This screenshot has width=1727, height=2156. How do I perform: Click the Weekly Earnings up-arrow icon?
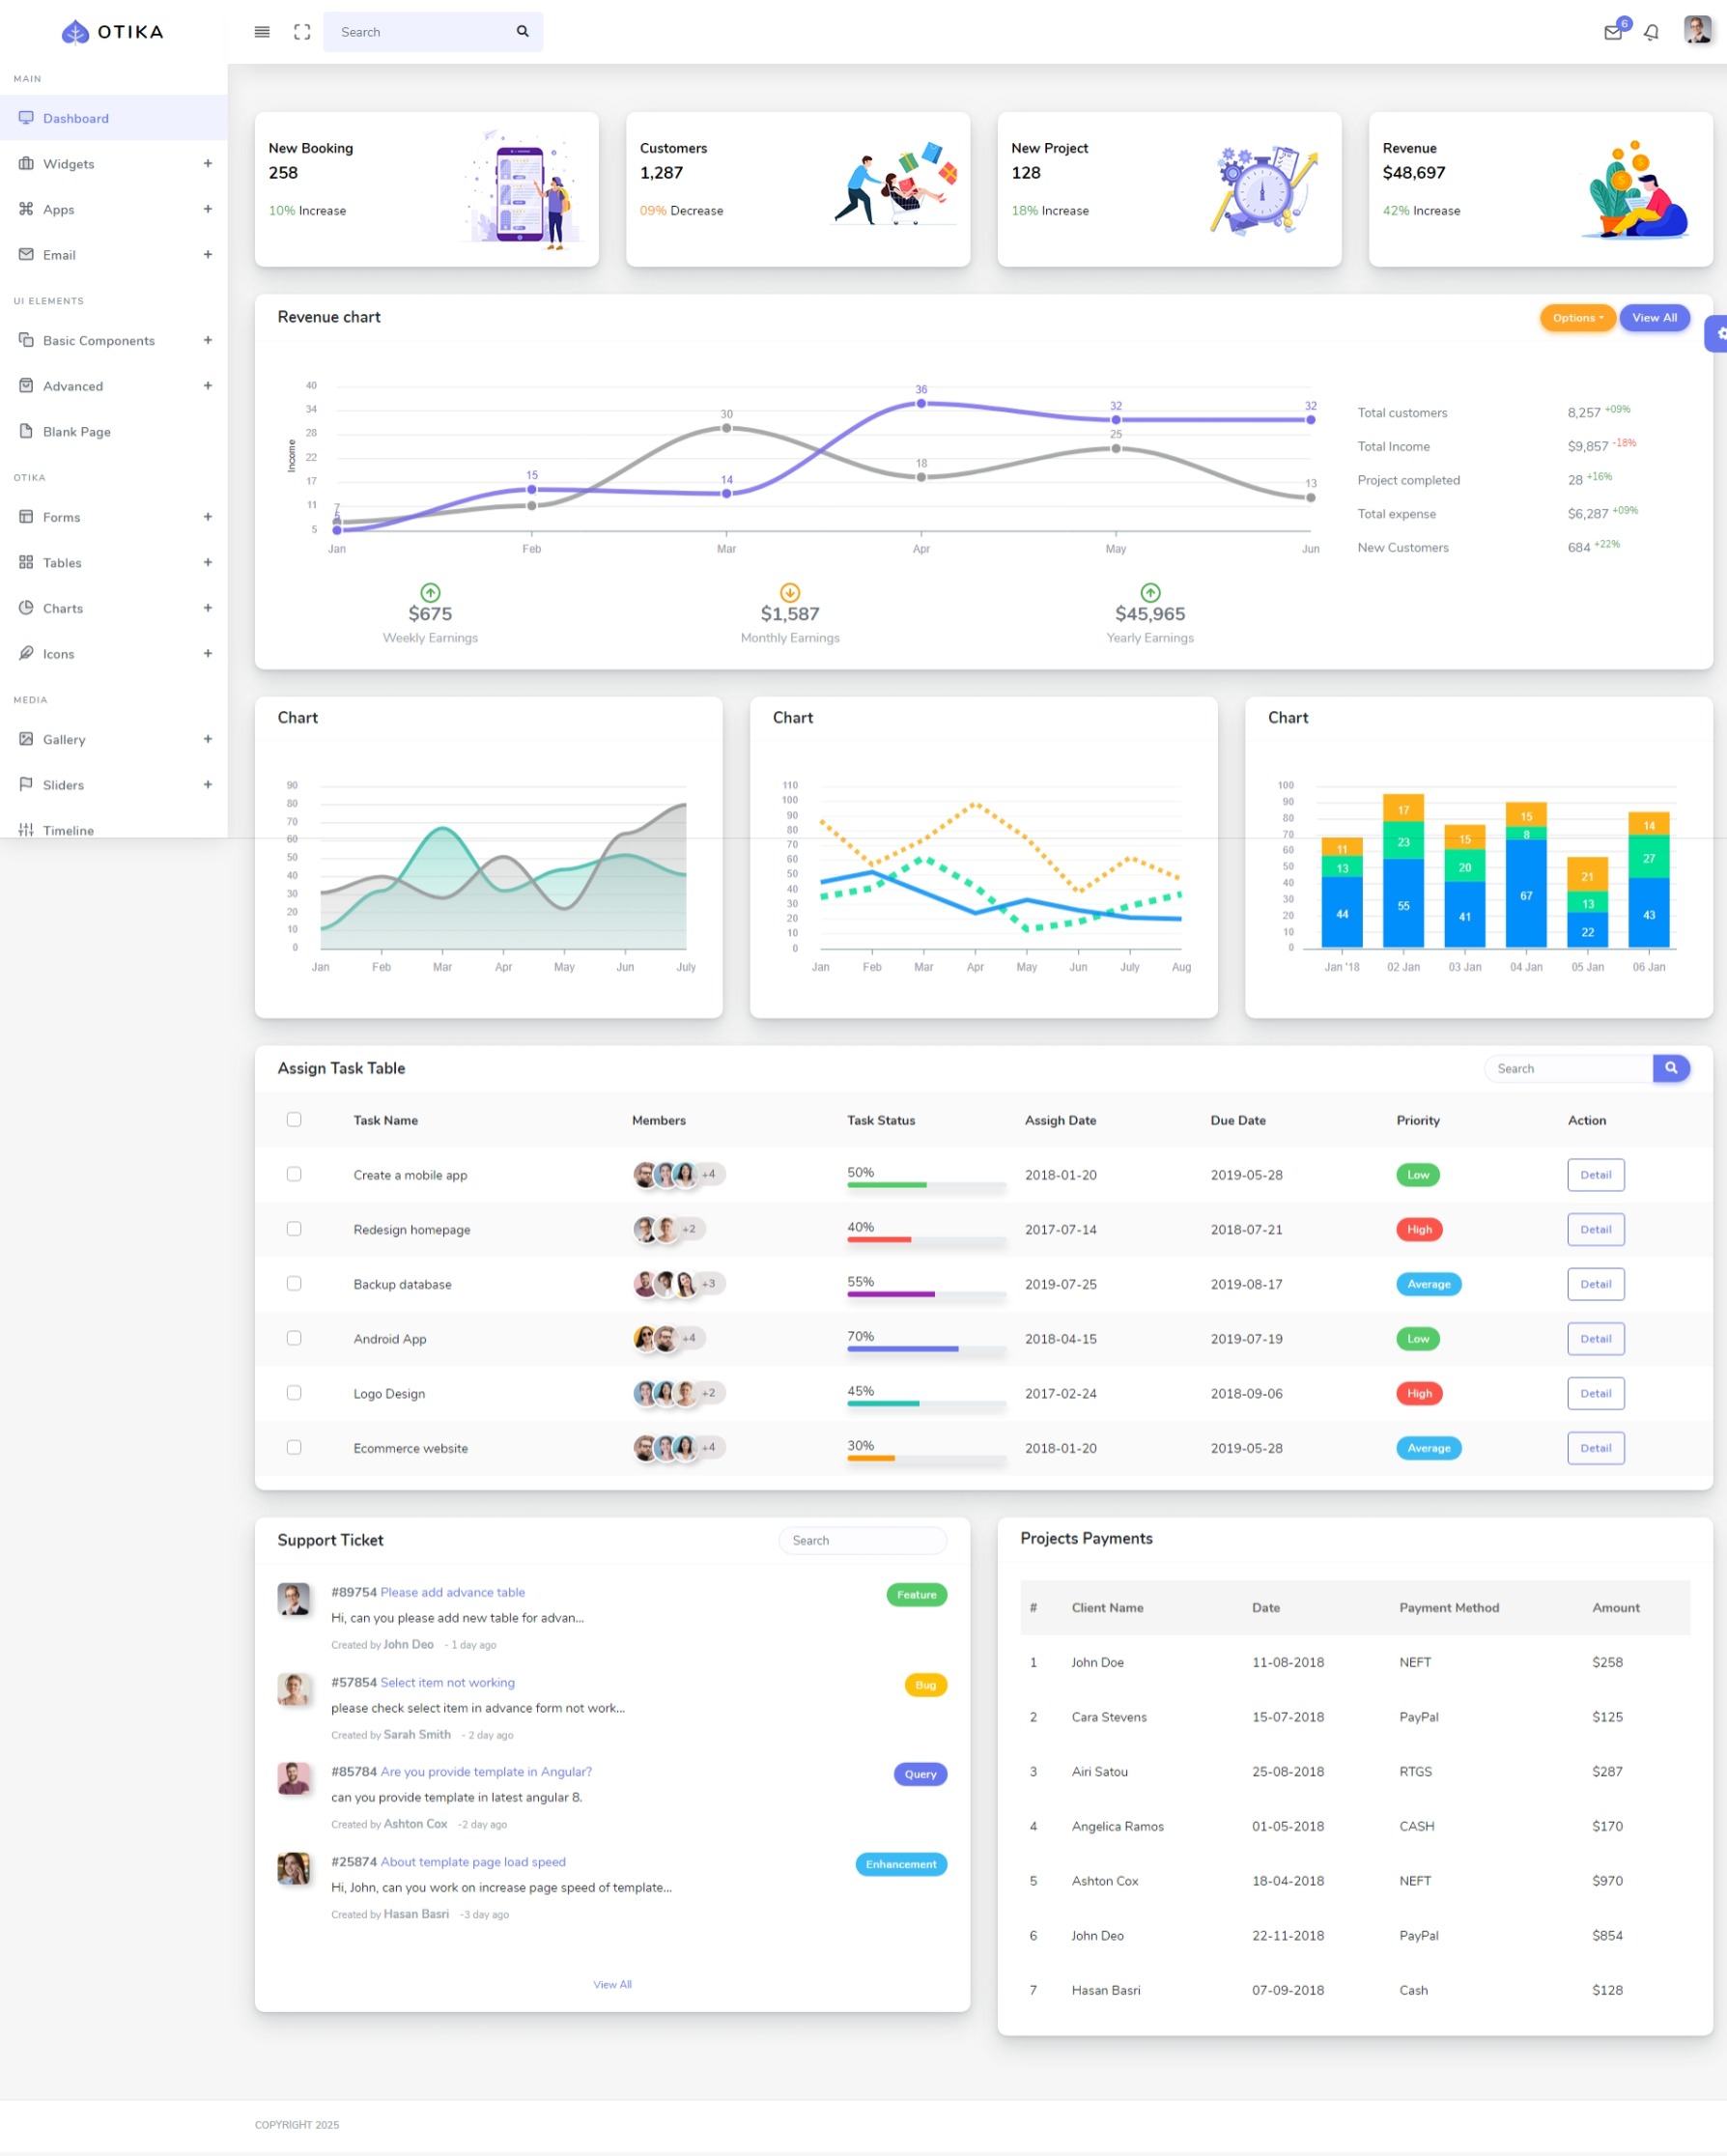pos(430,592)
